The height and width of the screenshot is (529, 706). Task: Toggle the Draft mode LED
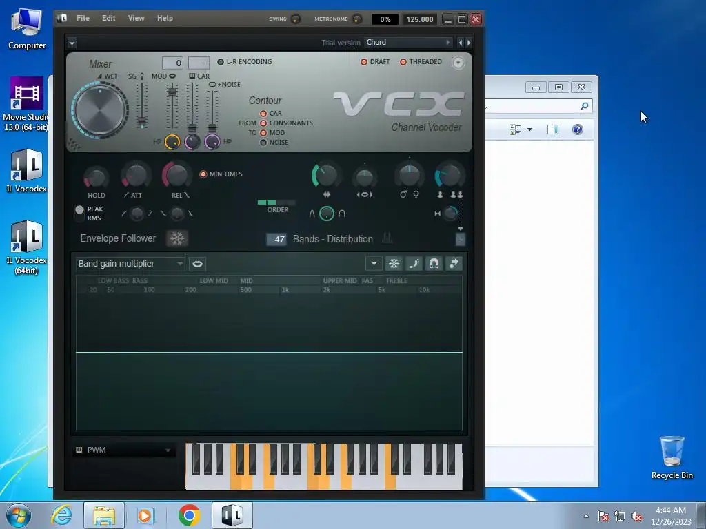(364, 62)
